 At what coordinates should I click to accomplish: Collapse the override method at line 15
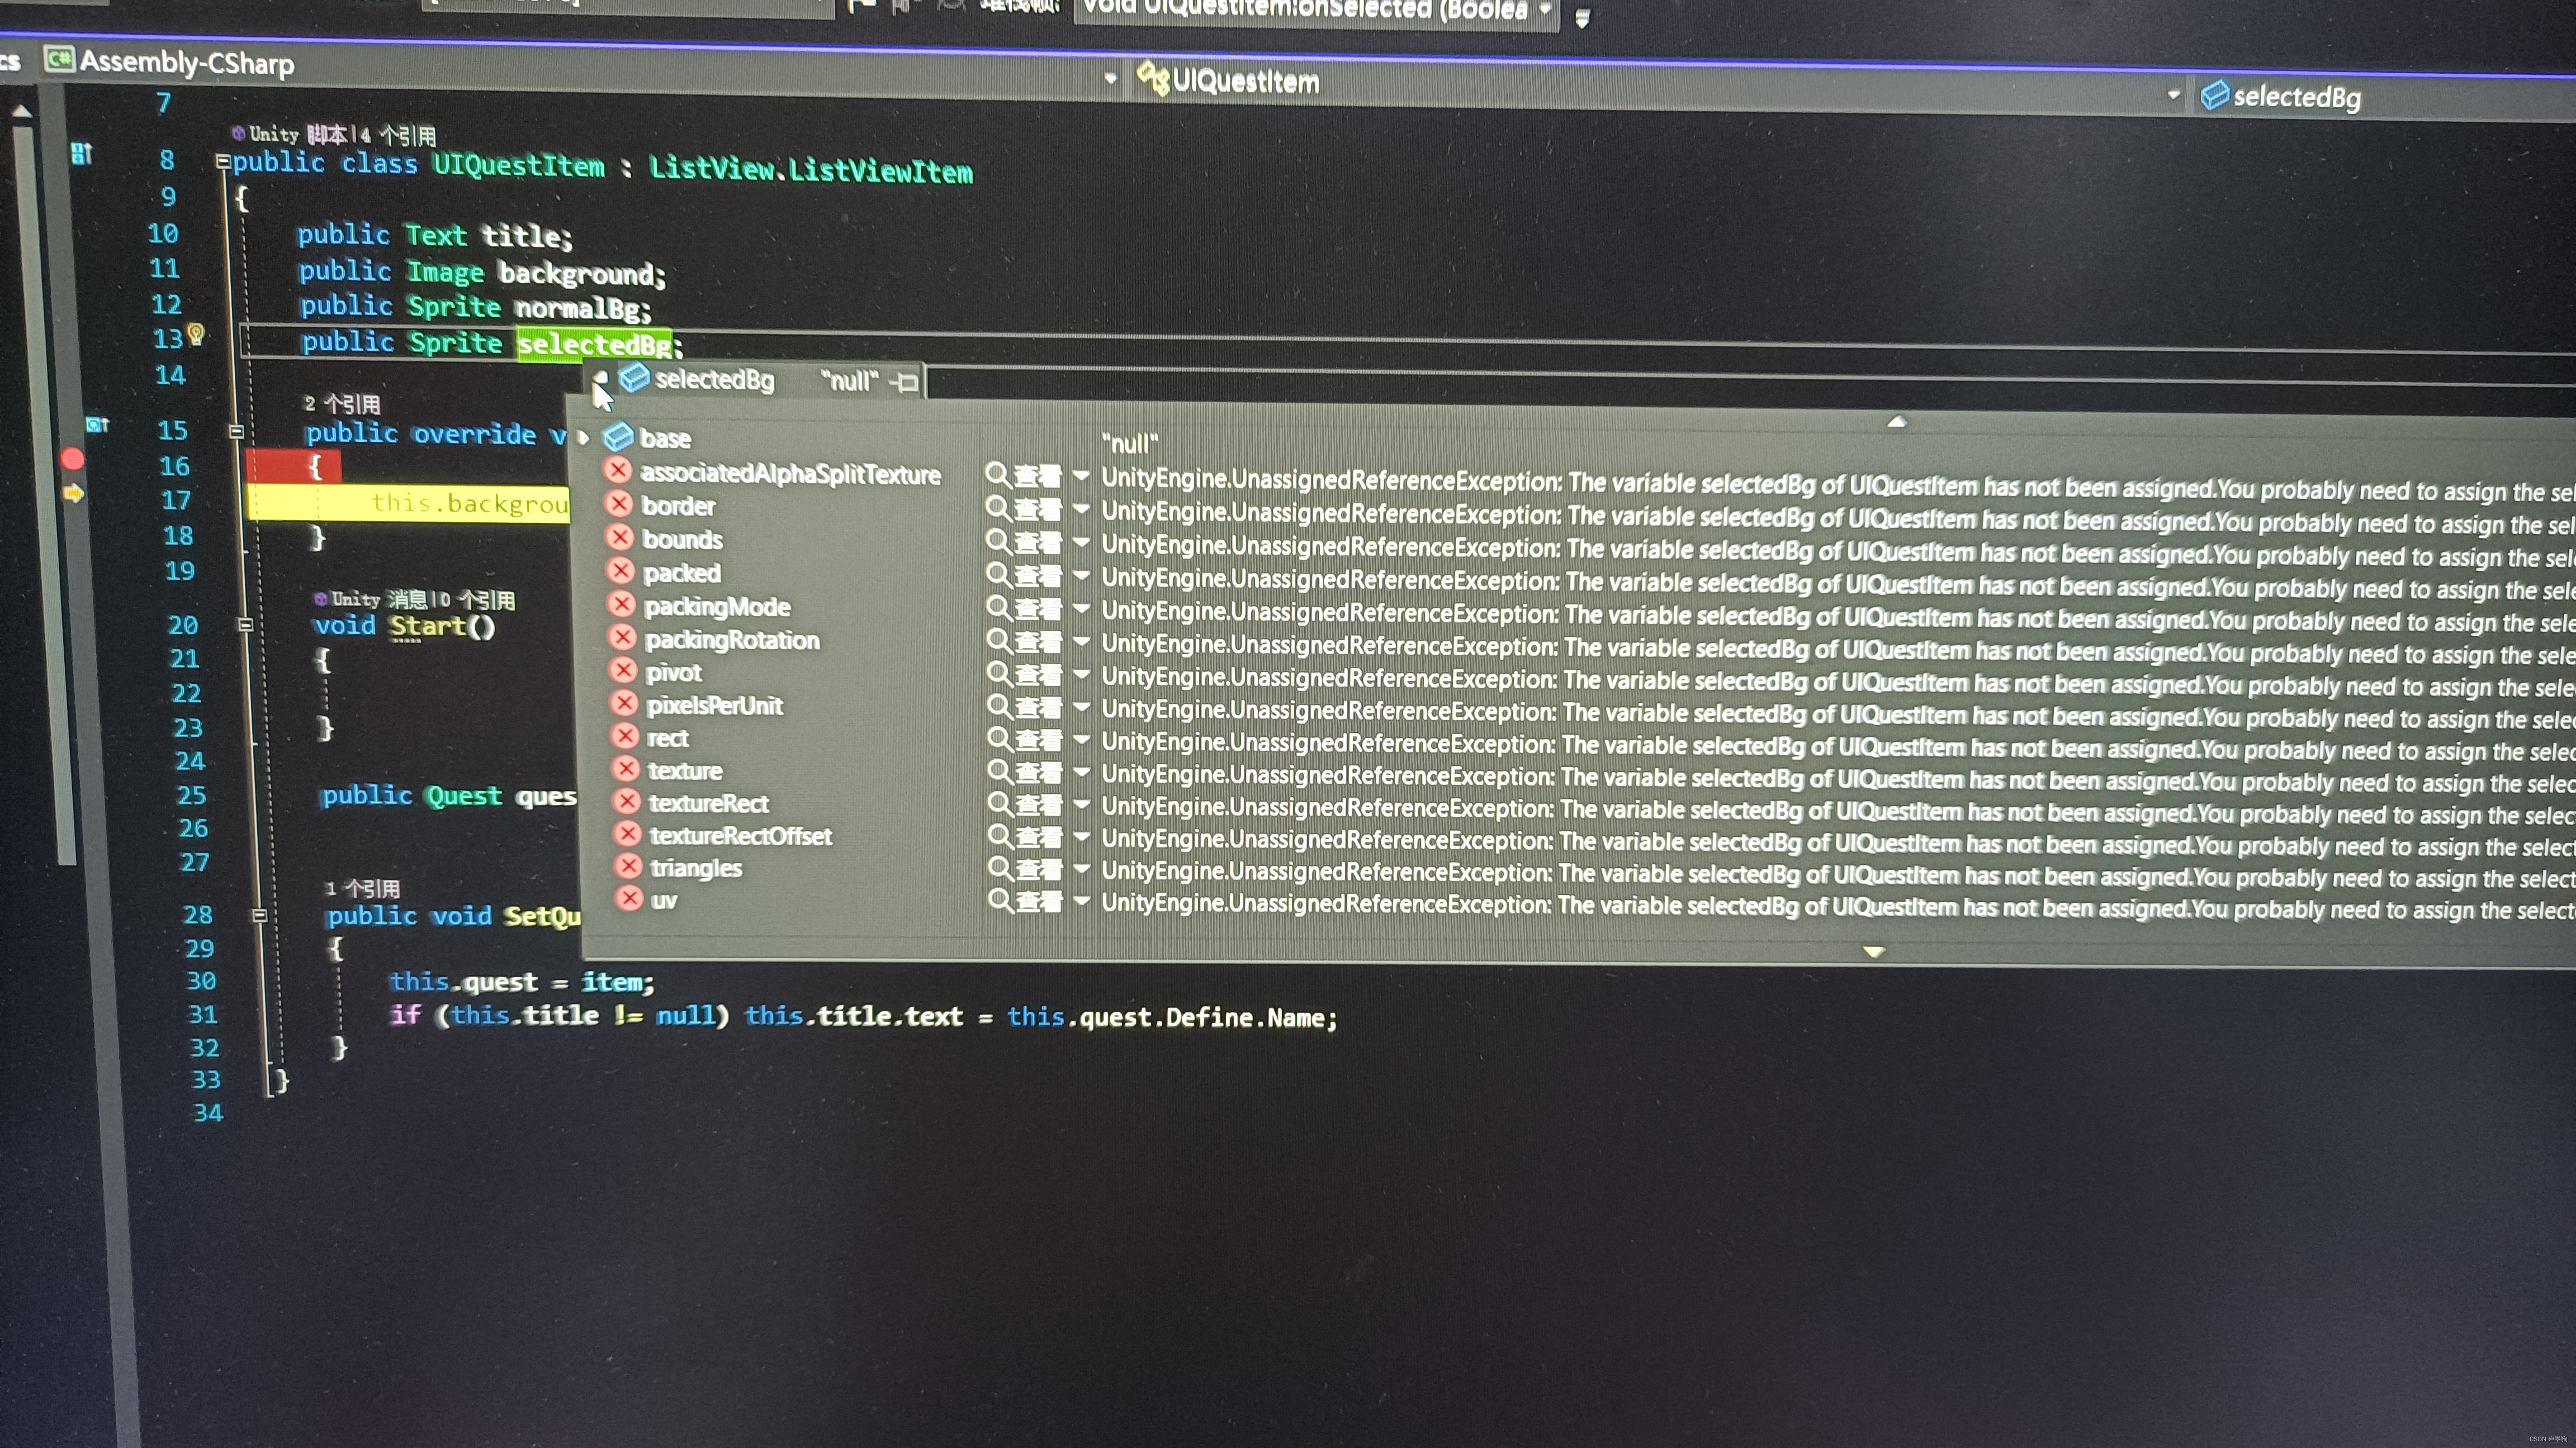click(237, 433)
